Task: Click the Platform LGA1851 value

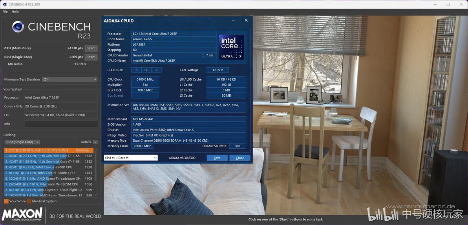Action: click(174, 44)
